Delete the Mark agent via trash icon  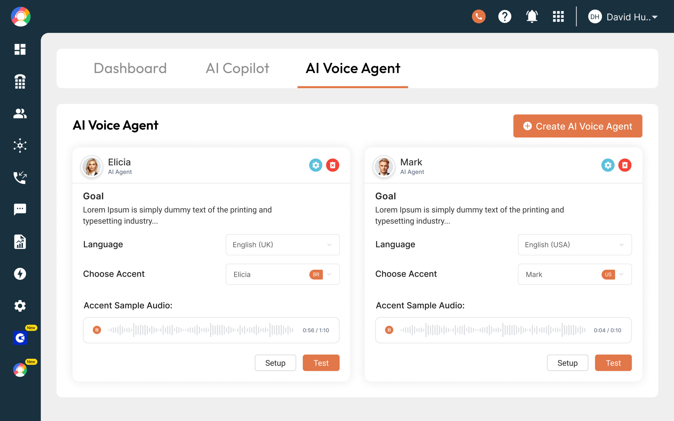tap(625, 166)
